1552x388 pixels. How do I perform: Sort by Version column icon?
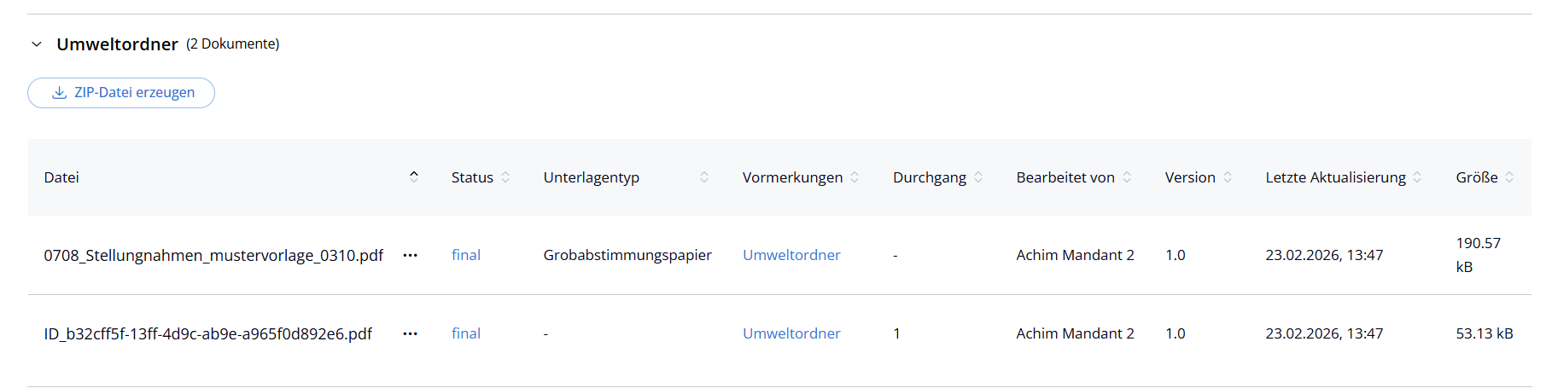[1228, 177]
